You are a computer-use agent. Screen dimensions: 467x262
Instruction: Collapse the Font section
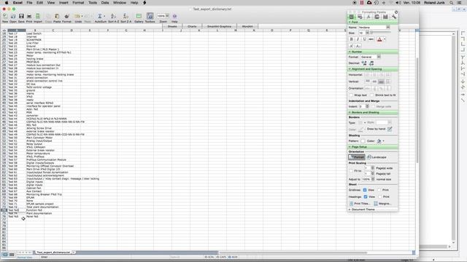click(350, 23)
